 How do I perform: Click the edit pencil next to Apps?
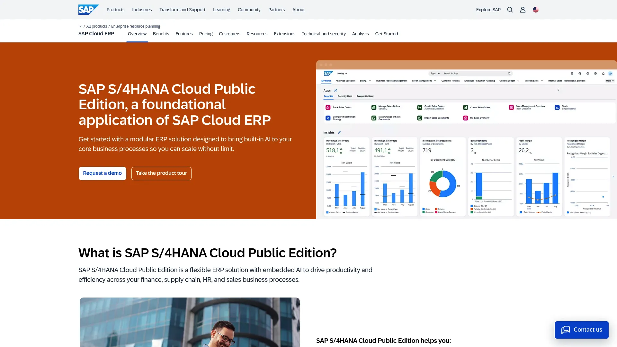tap(335, 91)
